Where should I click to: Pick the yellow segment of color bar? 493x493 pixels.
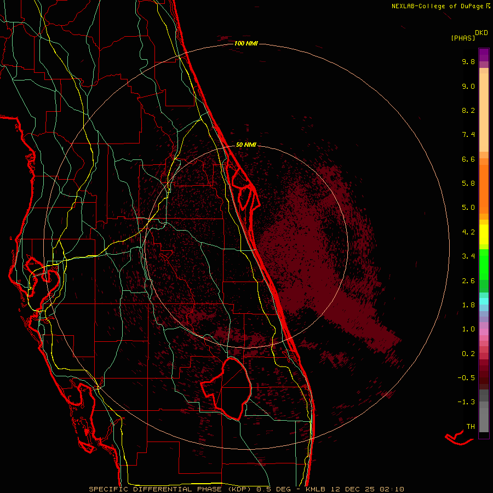click(x=484, y=234)
